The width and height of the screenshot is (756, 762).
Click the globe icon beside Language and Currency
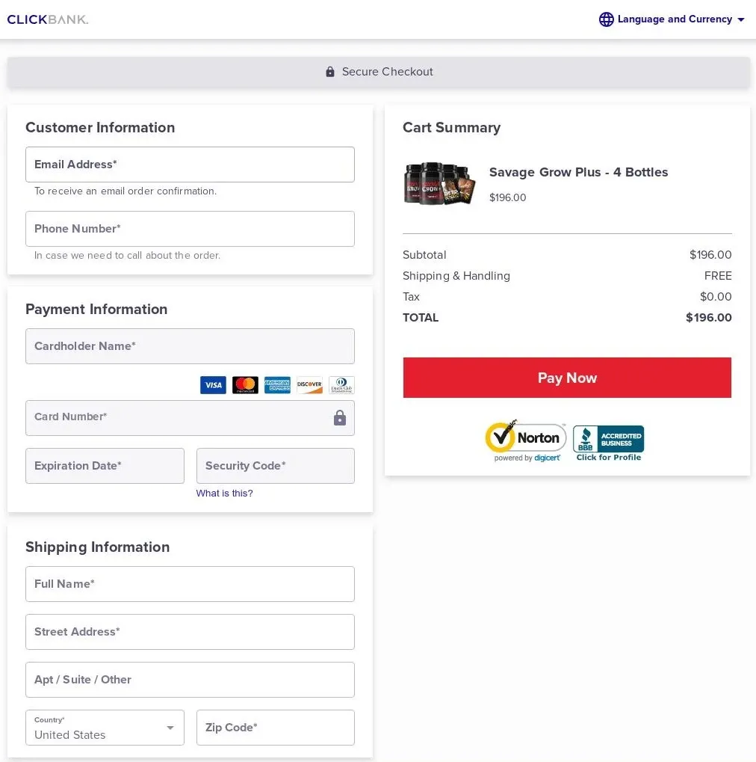(606, 19)
